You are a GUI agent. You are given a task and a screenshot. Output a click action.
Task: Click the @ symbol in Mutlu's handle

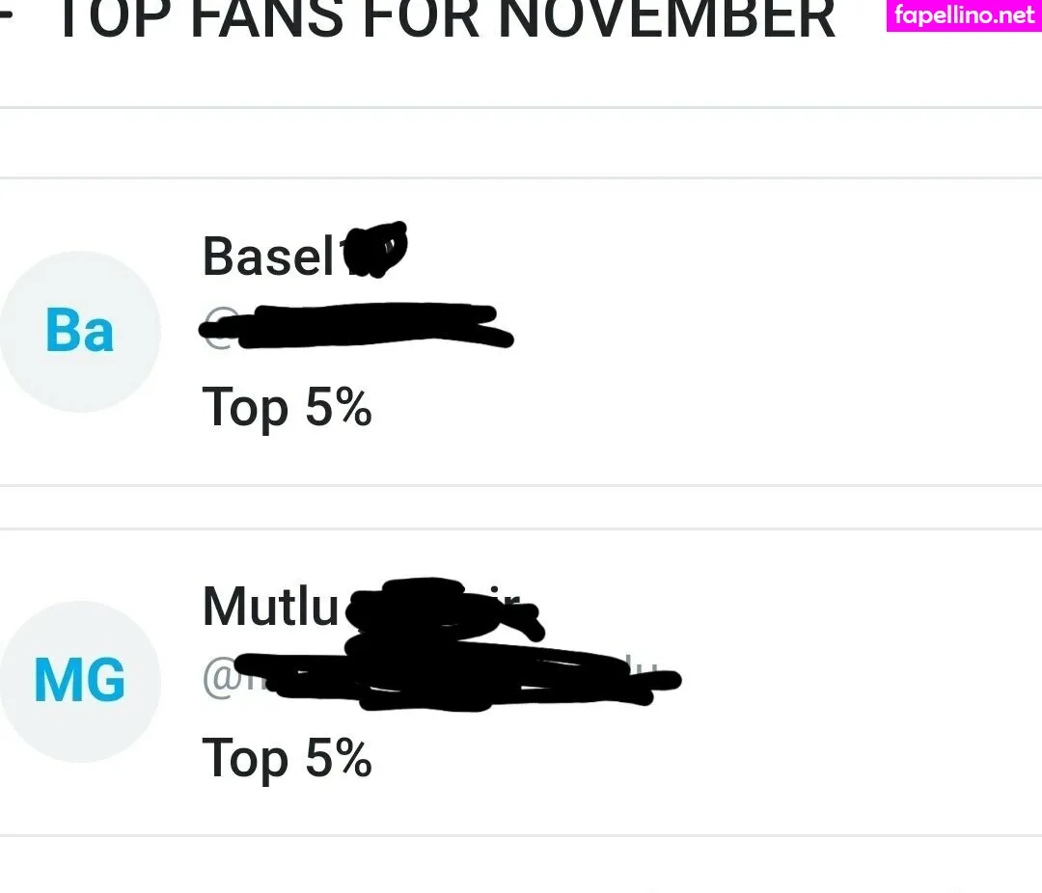(x=216, y=678)
